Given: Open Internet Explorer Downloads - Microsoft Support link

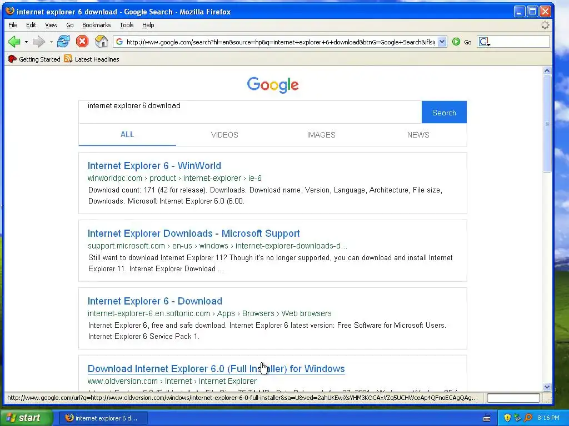Looking at the screenshot, I should (x=194, y=234).
